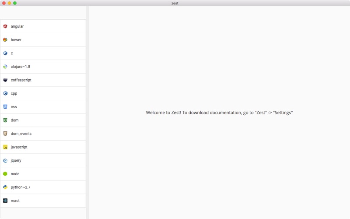This screenshot has height=219, width=350.
Task: Select the react docset label
Action: [15, 201]
